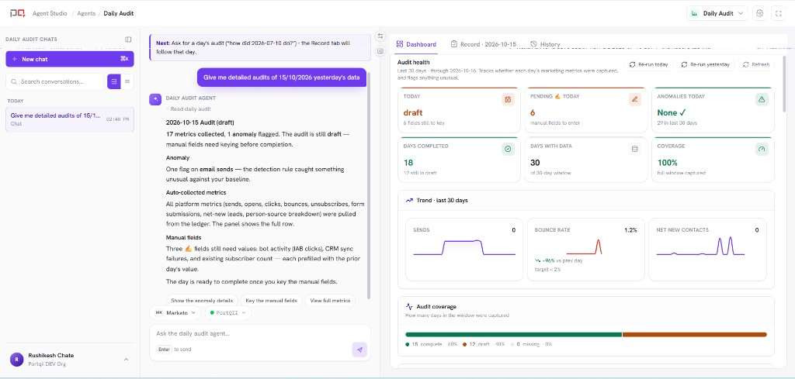Click Key the manual fields suggestion
This screenshot has height=379, width=795.
(x=271, y=301)
